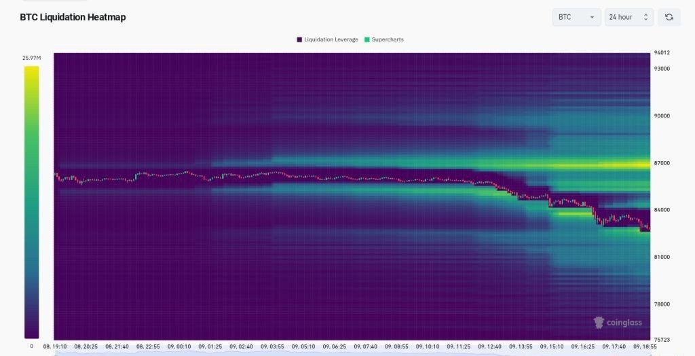Viewport: 695px width, 356px height.
Task: Click the dropdown arrow beside BTC
Action: 592,17
